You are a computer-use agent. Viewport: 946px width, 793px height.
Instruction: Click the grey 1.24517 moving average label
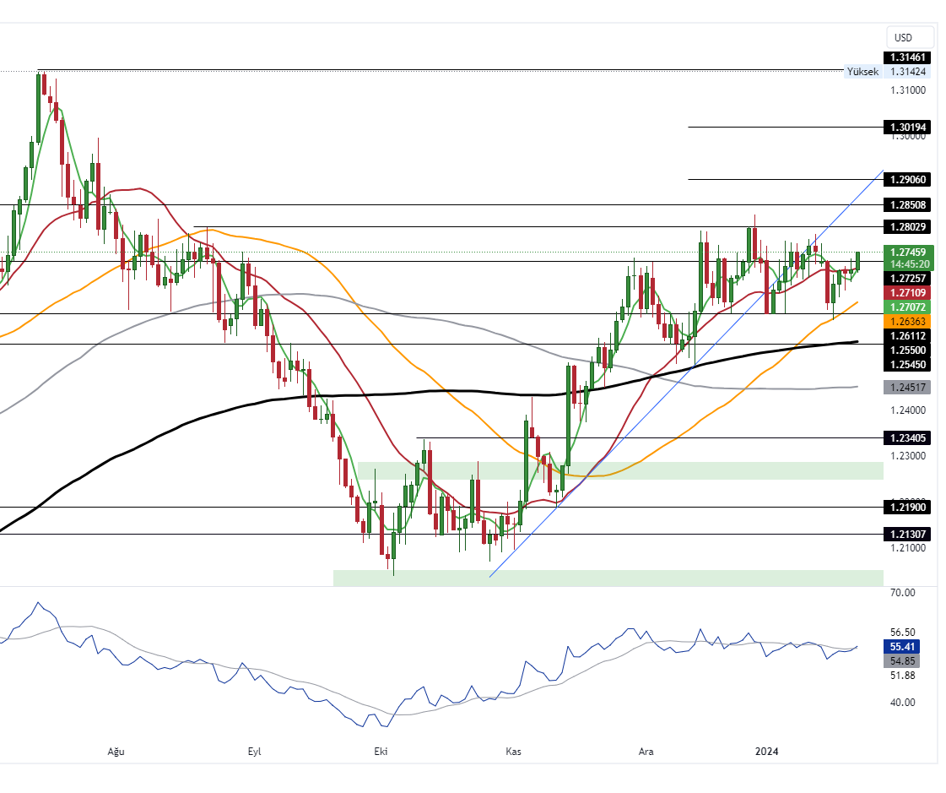click(x=907, y=388)
